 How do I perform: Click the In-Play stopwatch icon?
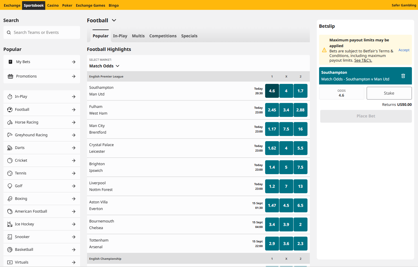pos(10,97)
